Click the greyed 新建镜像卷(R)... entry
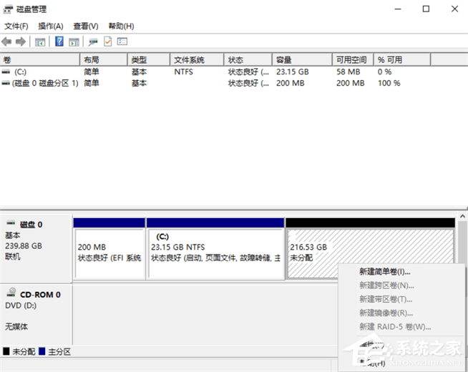Image resolution: width=468 pixels, height=372 pixels. pyautogui.click(x=386, y=313)
